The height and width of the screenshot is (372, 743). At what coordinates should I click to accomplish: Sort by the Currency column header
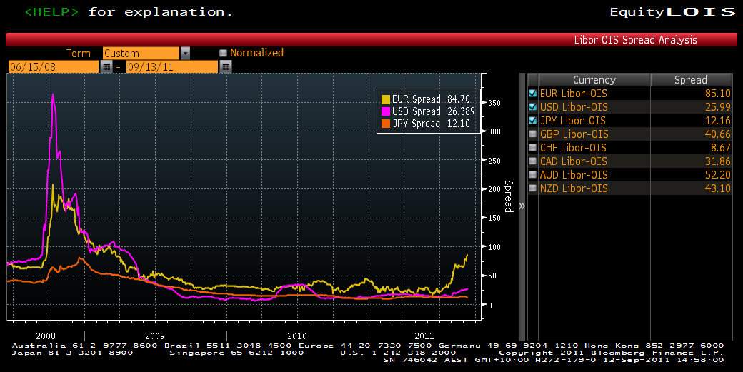tap(594, 80)
